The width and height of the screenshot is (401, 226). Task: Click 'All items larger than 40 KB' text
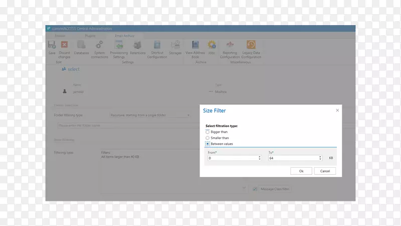point(120,157)
